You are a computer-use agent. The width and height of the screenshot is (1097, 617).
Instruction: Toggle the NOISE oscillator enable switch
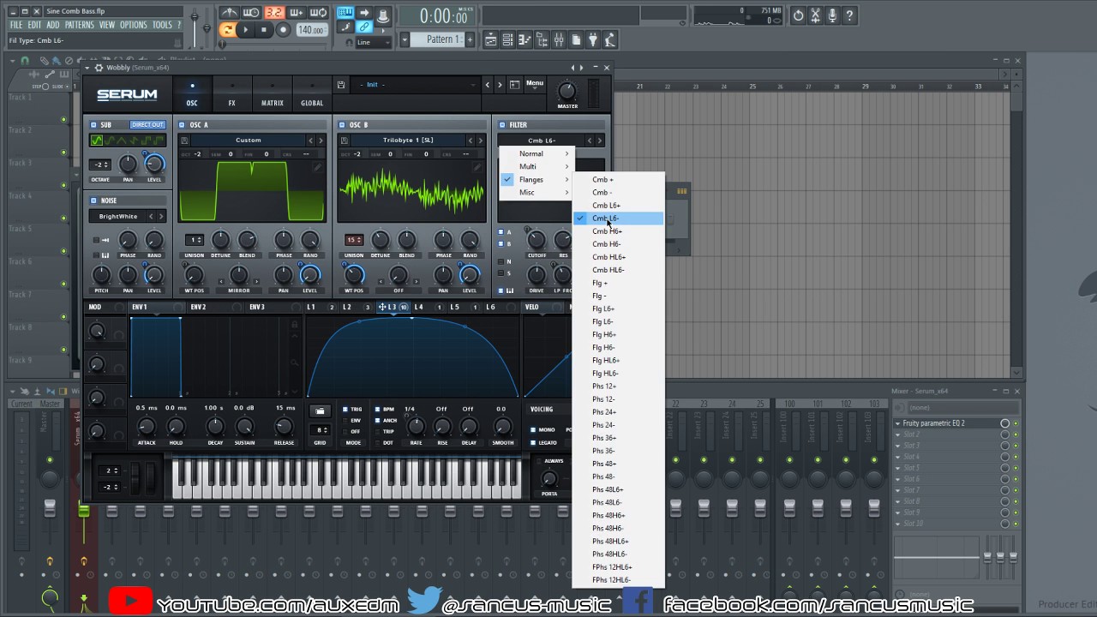(x=94, y=201)
